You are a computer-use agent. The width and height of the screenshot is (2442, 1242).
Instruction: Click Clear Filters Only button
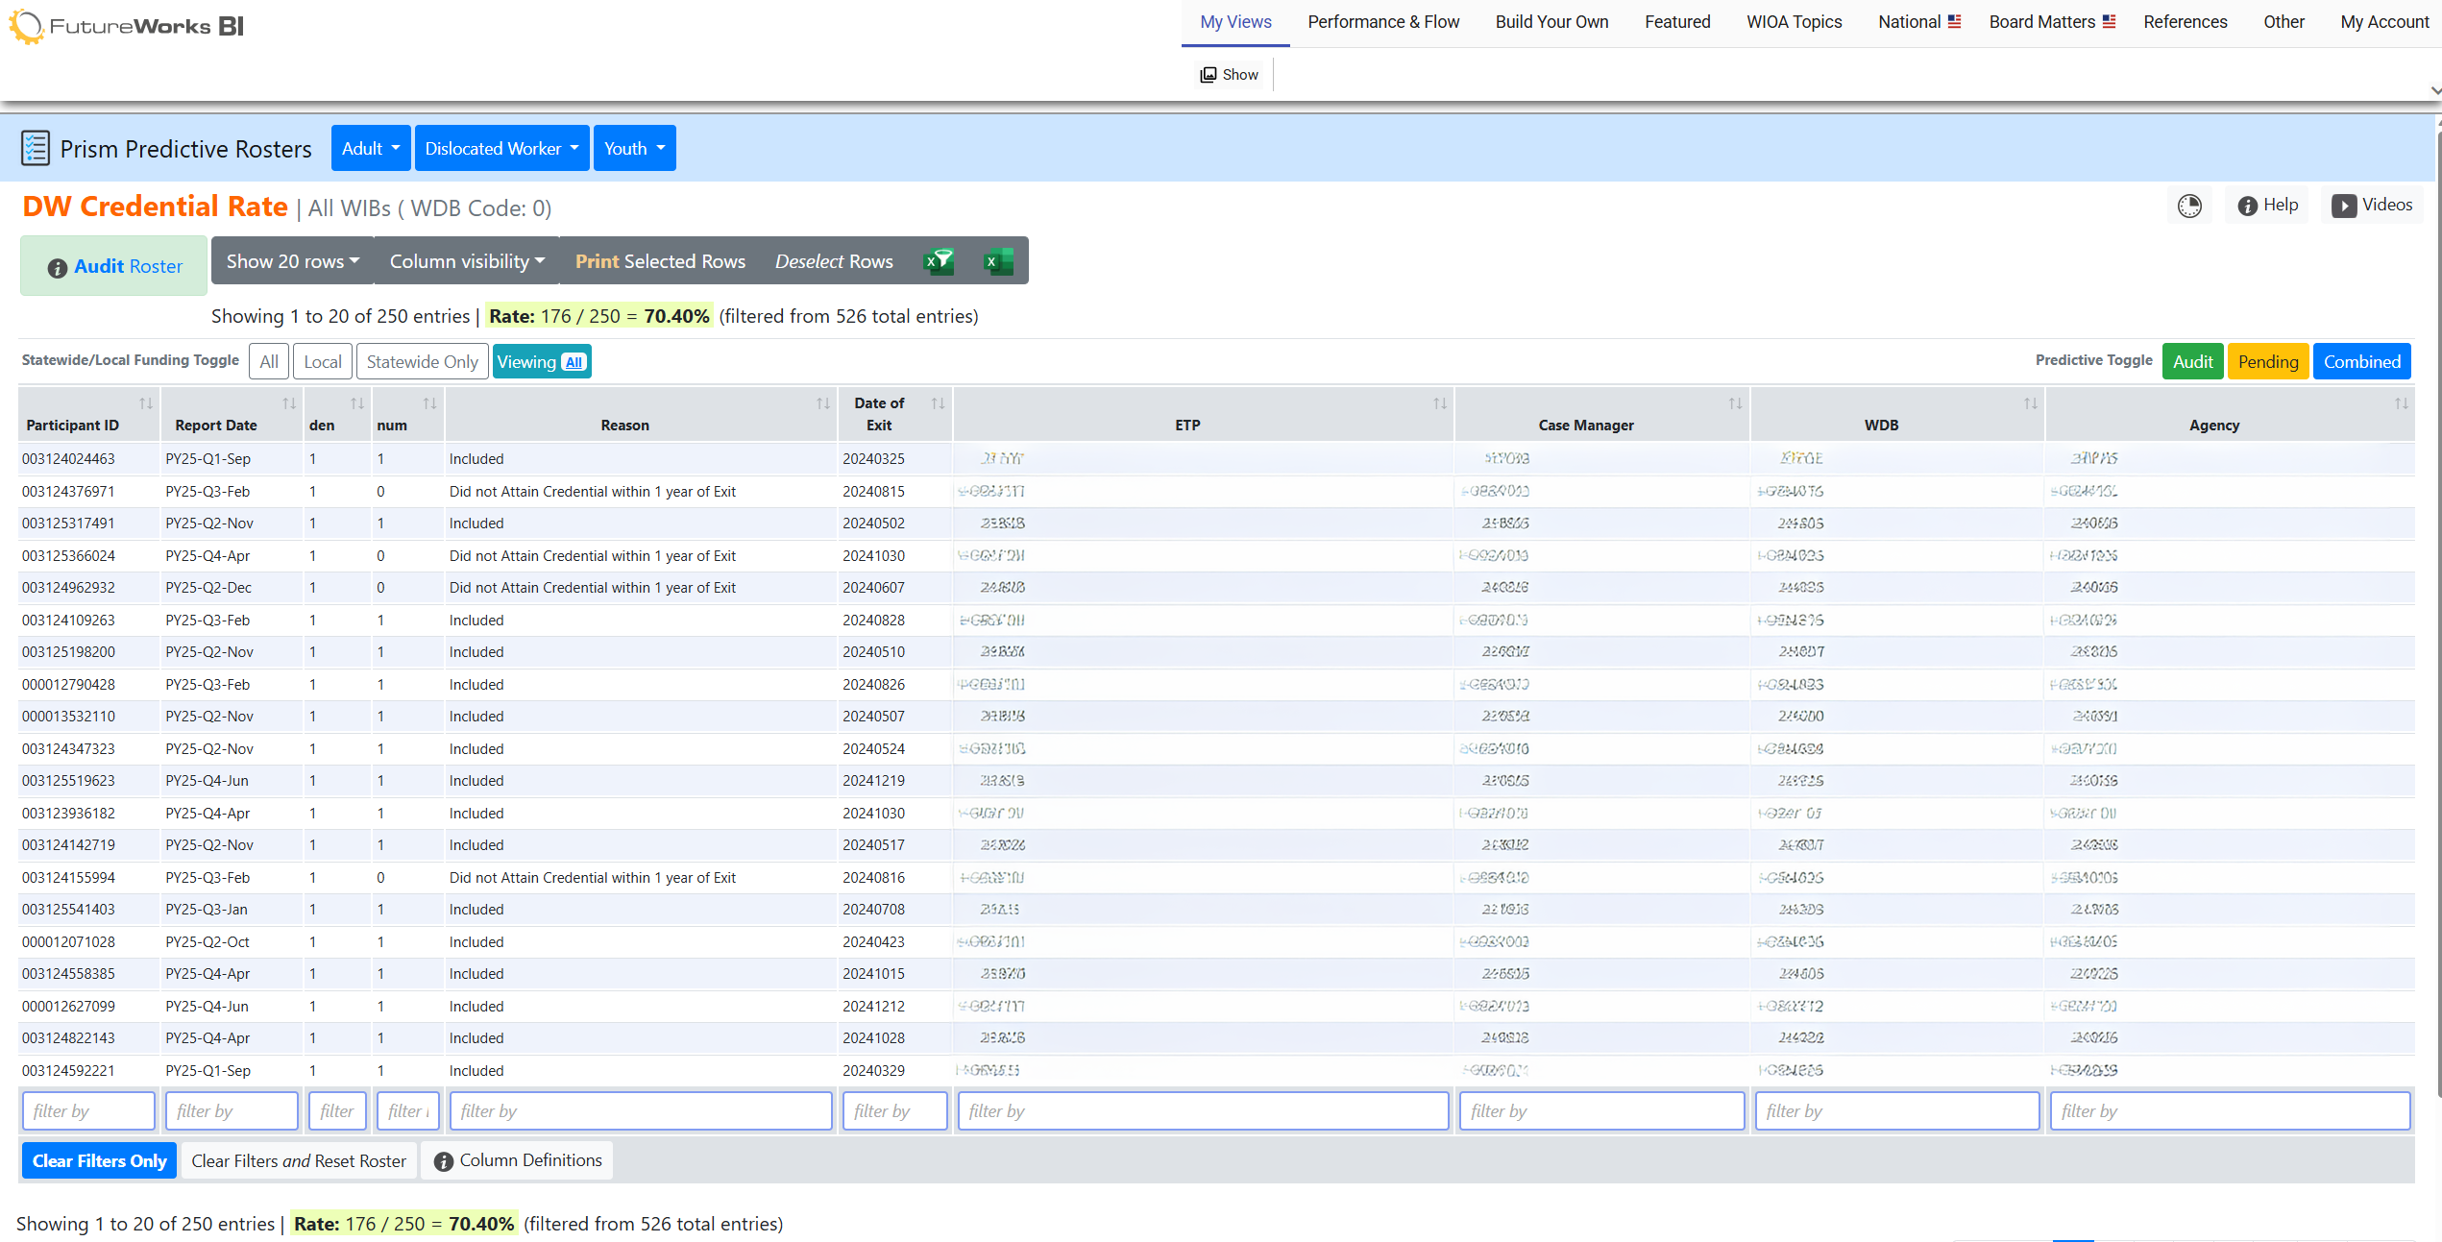(x=100, y=1161)
